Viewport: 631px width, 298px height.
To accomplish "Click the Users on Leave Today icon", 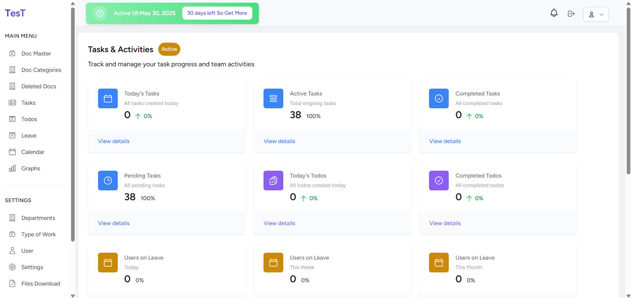I will (x=108, y=263).
